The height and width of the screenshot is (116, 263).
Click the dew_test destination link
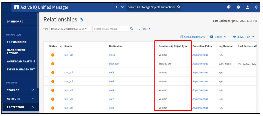114,64
